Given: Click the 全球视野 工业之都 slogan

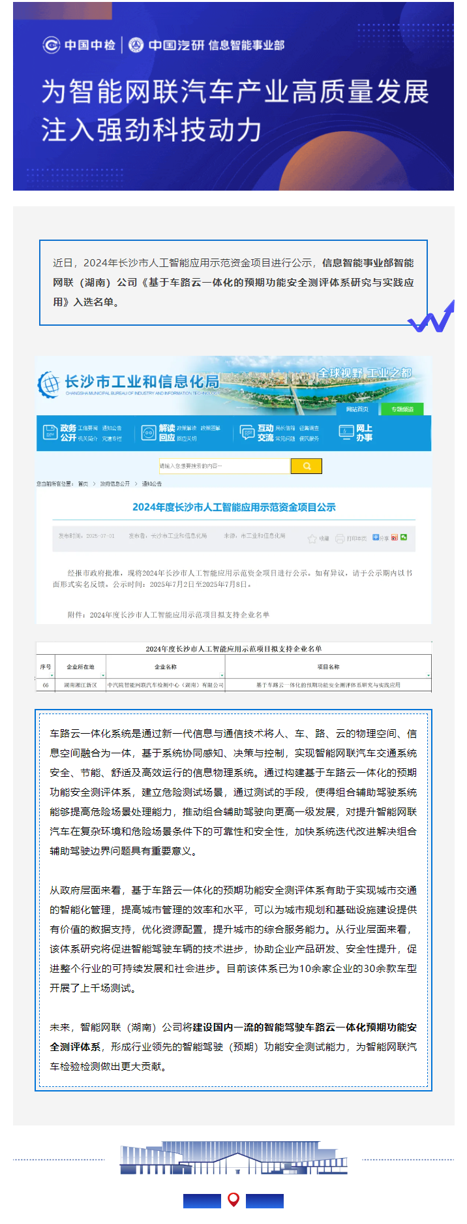Looking at the screenshot, I should click(365, 373).
